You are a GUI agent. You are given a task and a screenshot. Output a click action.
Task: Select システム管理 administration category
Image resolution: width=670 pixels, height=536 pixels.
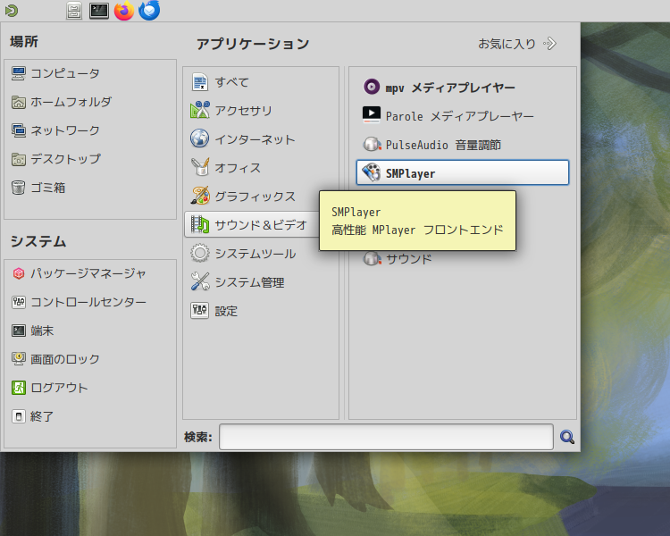[261, 282]
